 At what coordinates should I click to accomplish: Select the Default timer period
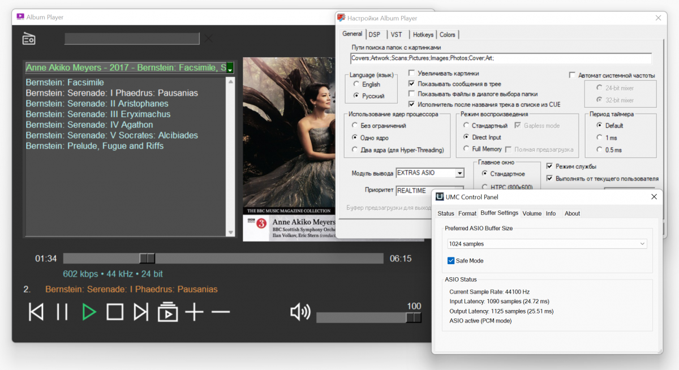599,126
